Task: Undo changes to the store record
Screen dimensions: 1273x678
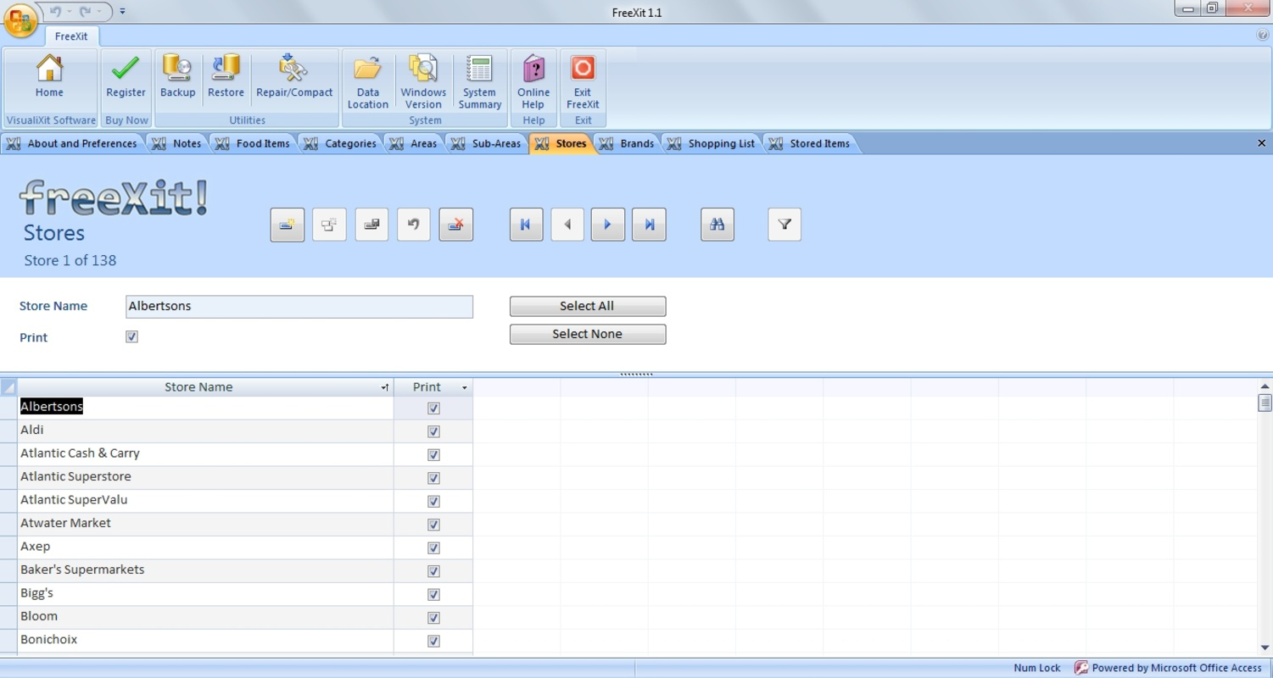Action: pyautogui.click(x=414, y=225)
